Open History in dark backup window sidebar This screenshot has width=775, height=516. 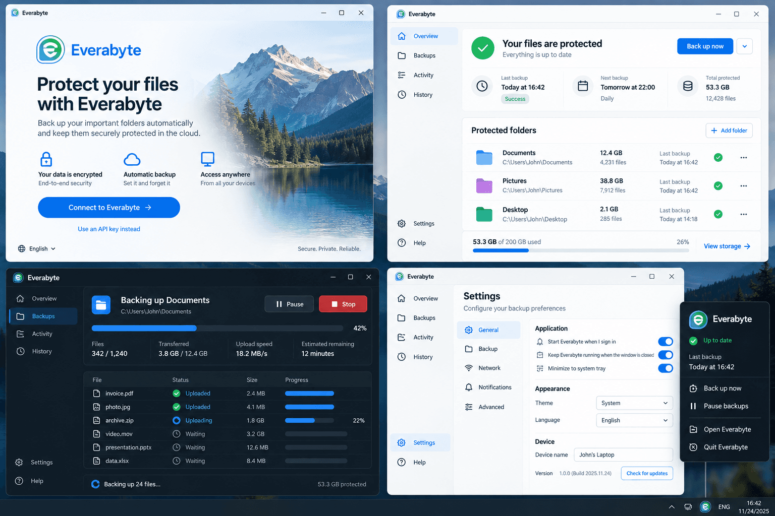43,351
